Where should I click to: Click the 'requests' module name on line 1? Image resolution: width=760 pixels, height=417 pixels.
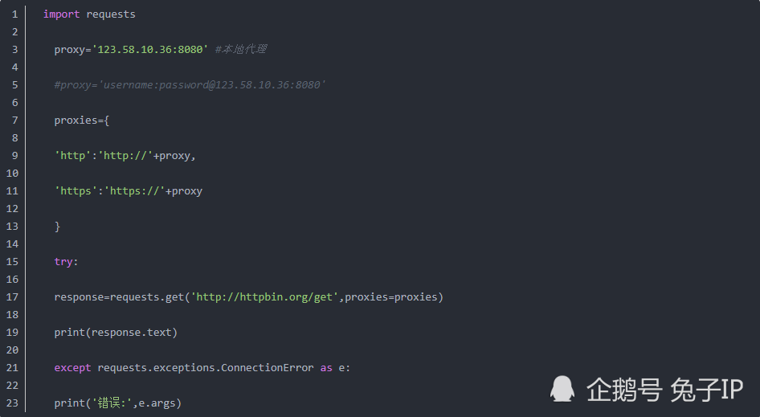tap(111, 14)
